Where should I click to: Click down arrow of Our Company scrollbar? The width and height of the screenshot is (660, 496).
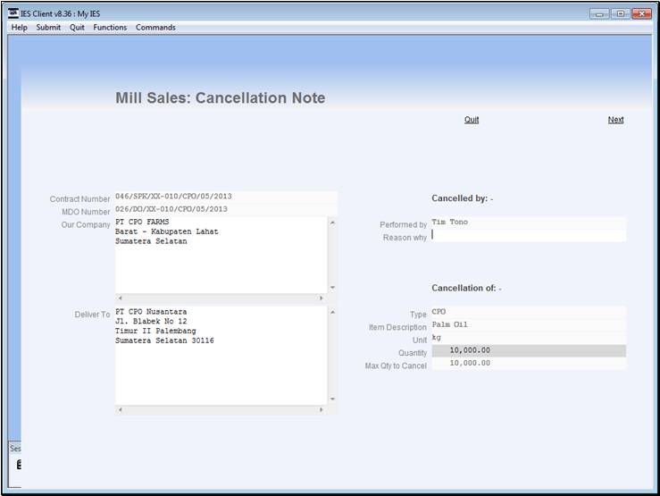[x=332, y=288]
